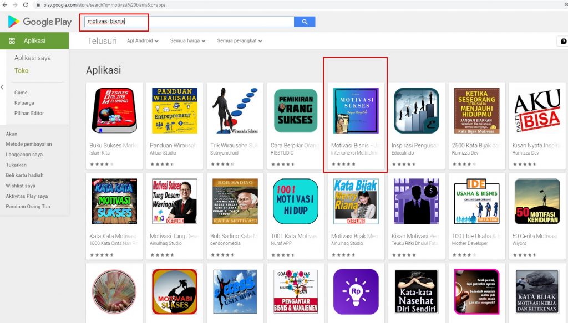The width and height of the screenshot is (568, 323).
Task: Select Toko in sidebar
Action: coord(22,71)
